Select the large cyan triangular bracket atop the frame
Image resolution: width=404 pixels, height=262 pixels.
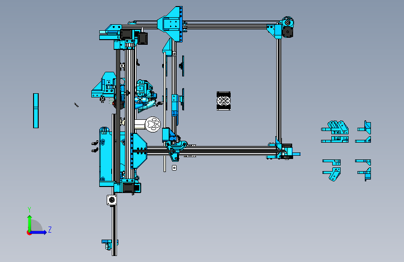(x=171, y=24)
